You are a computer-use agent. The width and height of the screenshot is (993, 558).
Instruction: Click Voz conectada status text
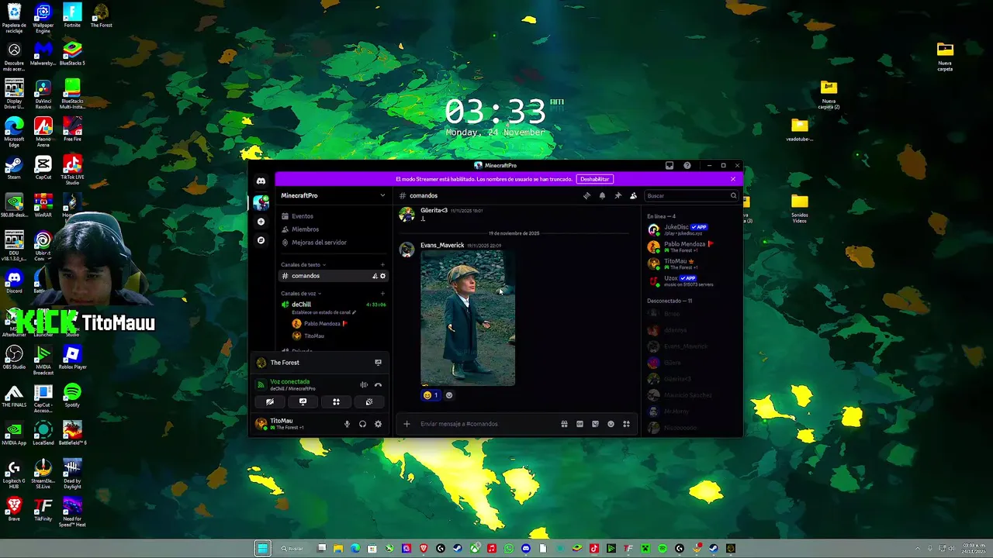point(289,381)
